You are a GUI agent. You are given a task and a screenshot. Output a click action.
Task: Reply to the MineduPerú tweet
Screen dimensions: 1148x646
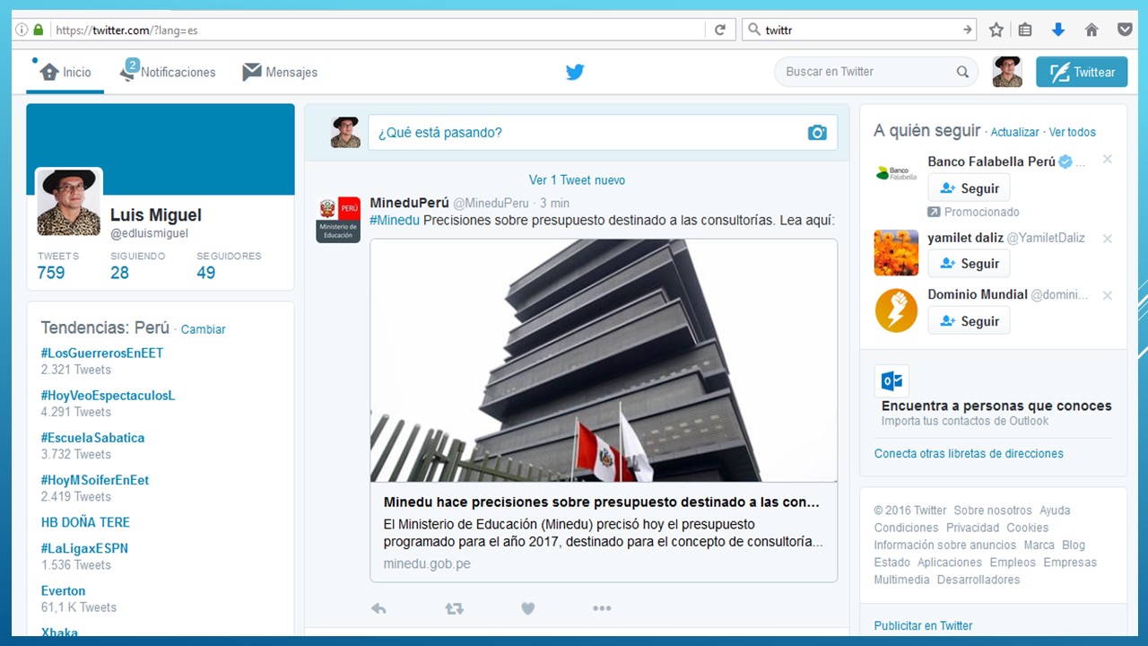378,608
